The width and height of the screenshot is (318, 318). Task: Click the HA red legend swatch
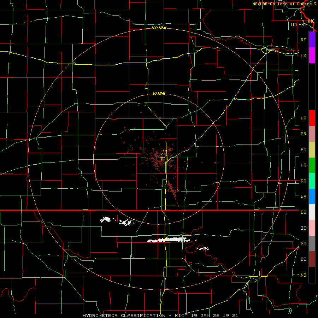(x=312, y=118)
